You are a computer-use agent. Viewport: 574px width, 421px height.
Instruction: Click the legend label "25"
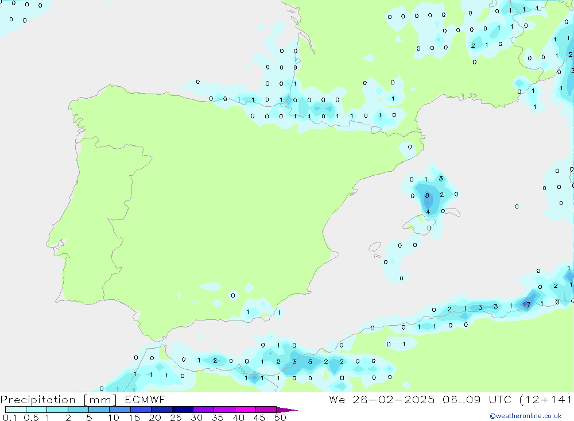click(176, 418)
